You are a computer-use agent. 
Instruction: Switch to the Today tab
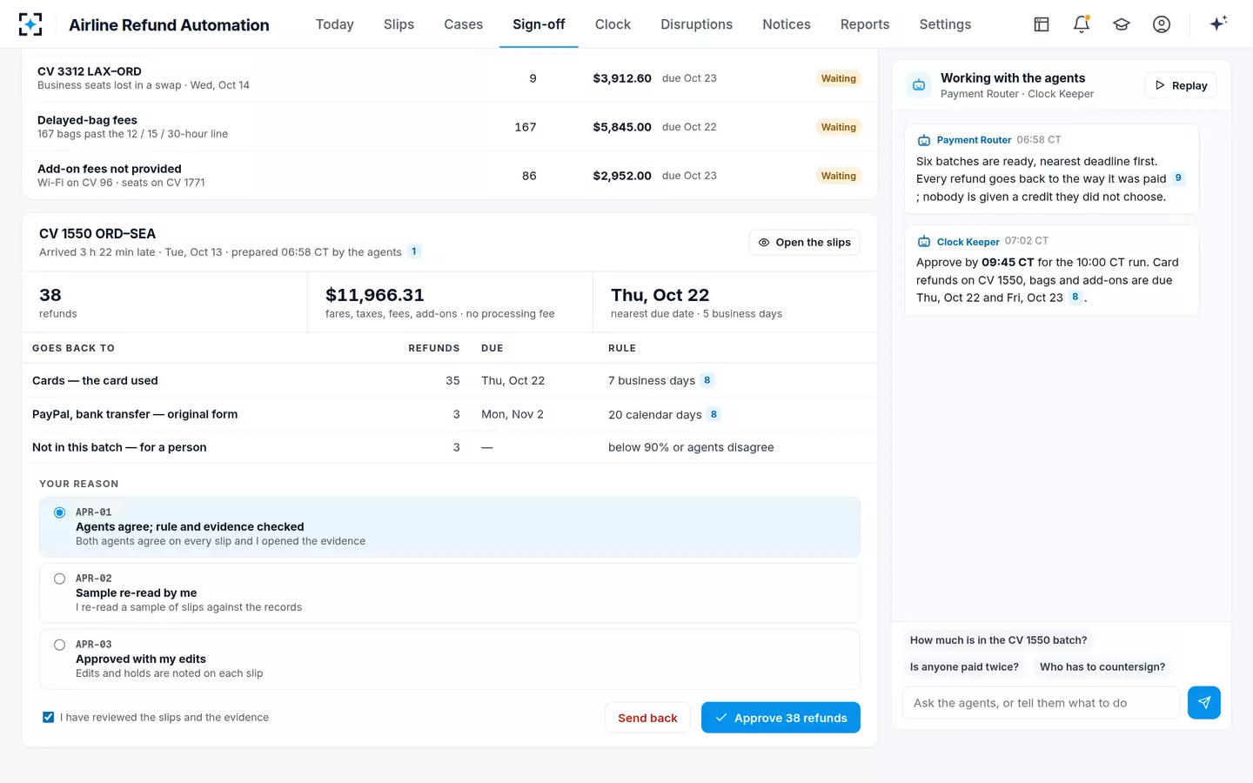tap(335, 24)
